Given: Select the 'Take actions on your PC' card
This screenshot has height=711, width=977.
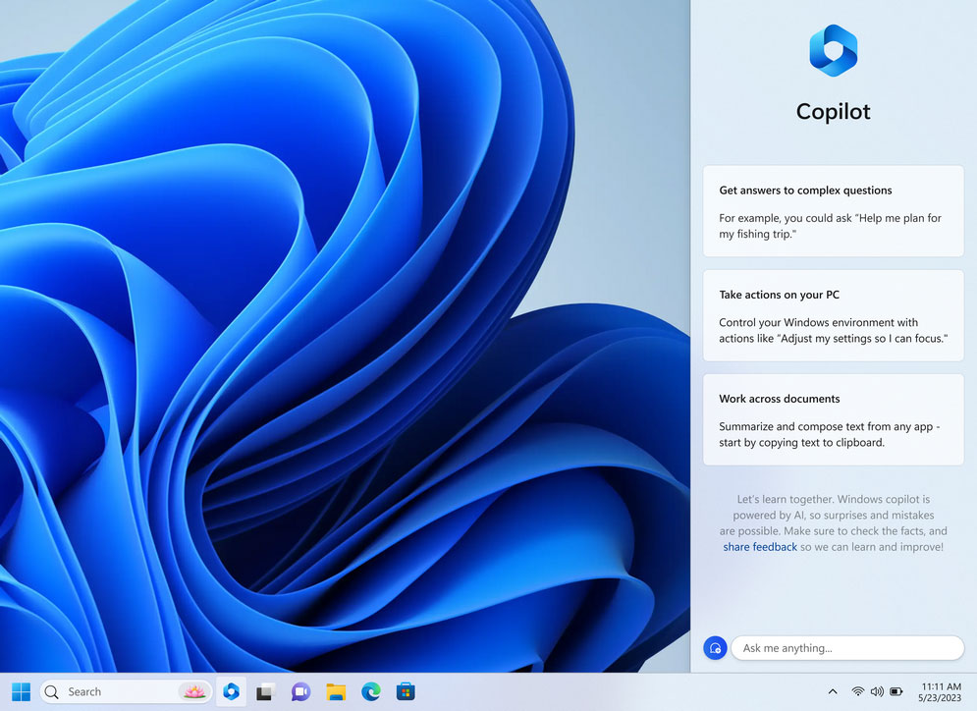Looking at the screenshot, I should pyautogui.click(x=833, y=315).
